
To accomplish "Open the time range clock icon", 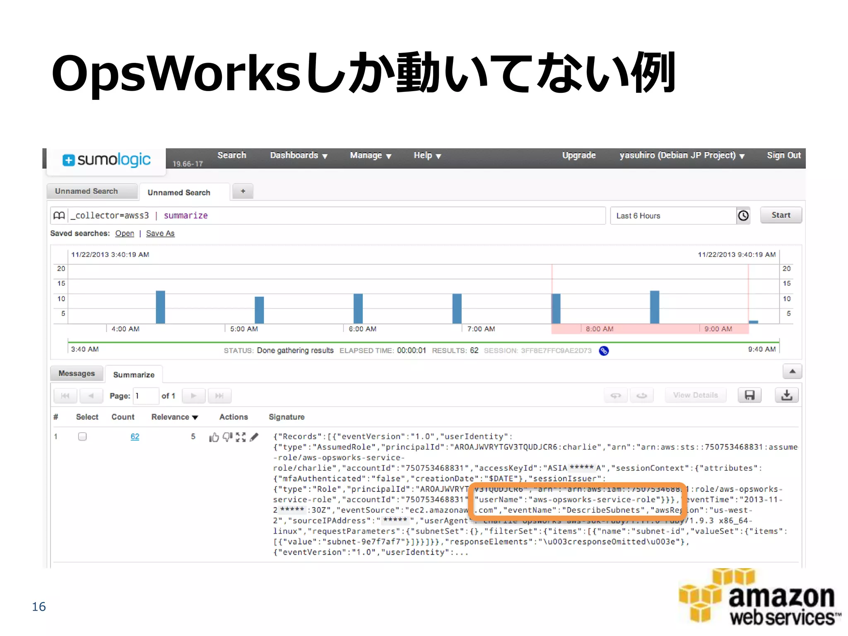I will click(743, 215).
